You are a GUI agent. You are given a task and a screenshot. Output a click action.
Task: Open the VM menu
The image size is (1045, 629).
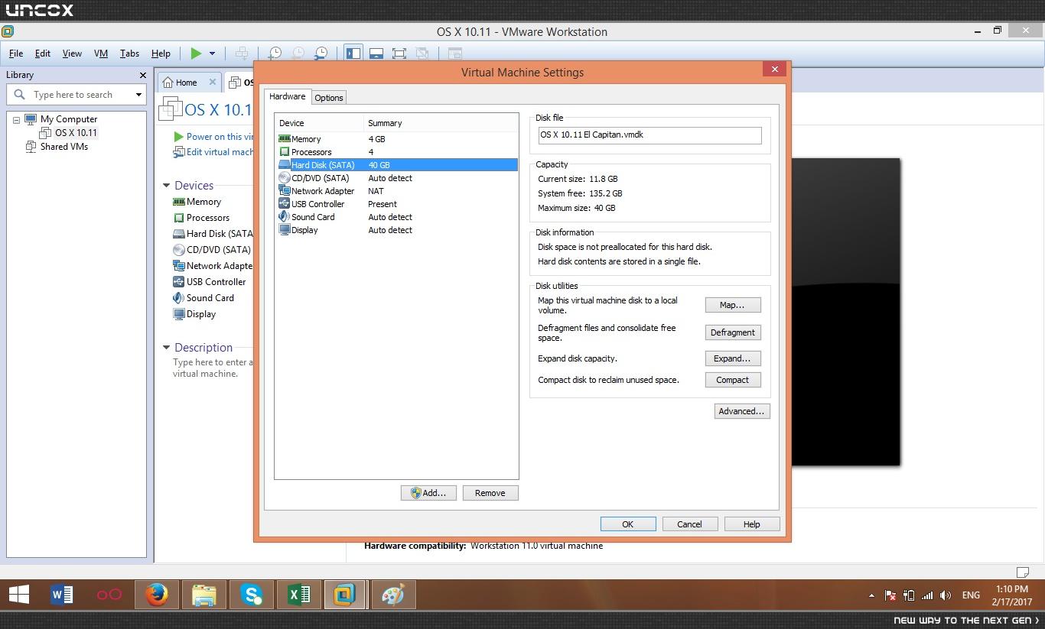coord(101,53)
